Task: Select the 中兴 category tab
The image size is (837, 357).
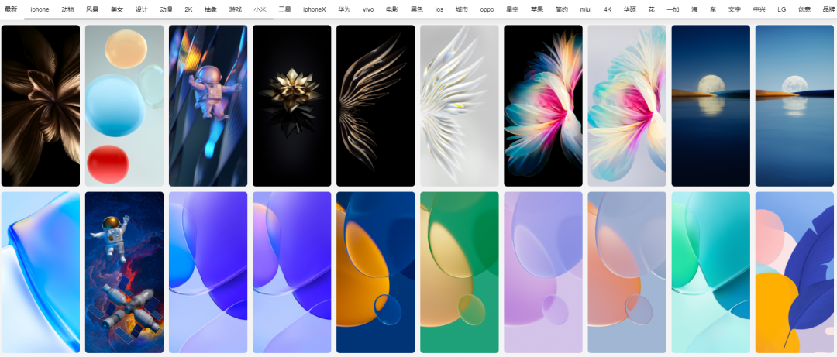Action: (x=759, y=9)
